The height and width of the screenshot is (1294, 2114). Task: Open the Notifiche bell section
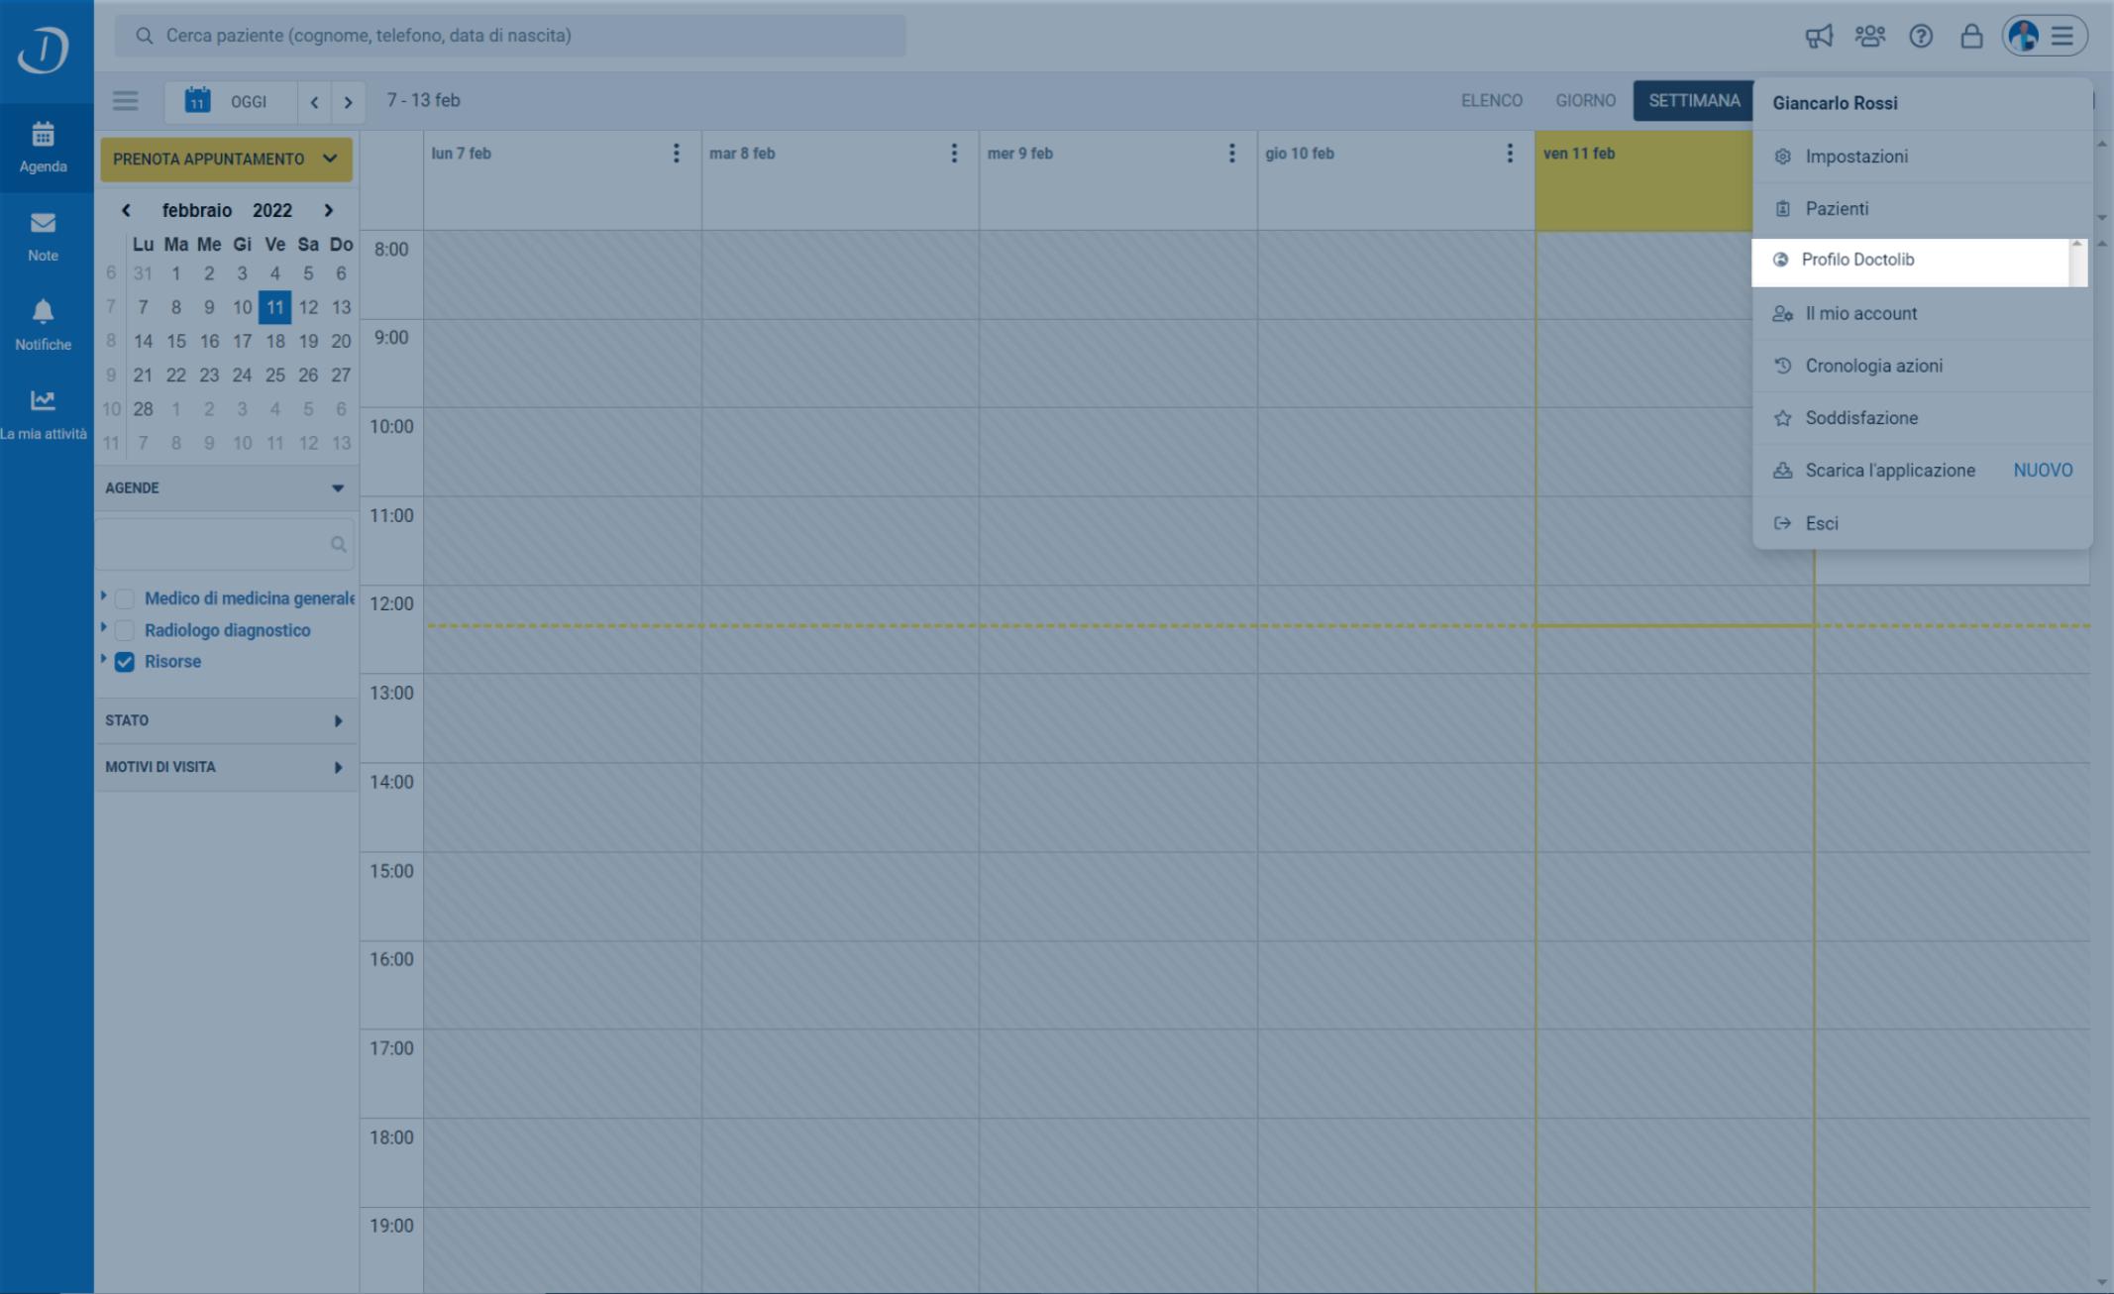coord(44,326)
